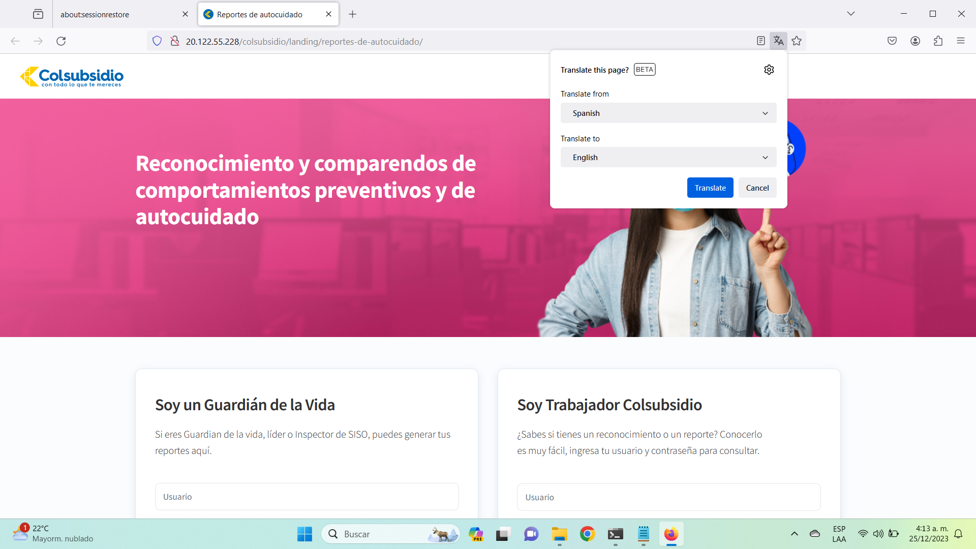Expand the Translate from Spanish dropdown

click(x=668, y=113)
